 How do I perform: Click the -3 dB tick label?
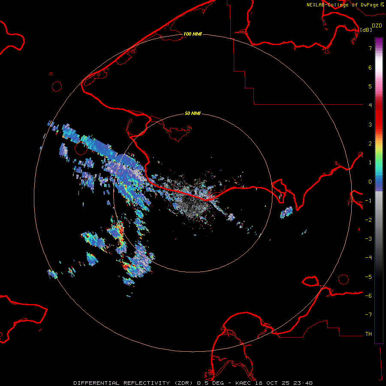368,239
